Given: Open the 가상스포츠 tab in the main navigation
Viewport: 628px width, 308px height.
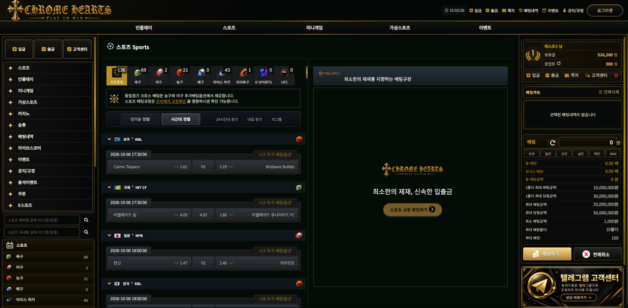Looking at the screenshot, I should coord(400,28).
